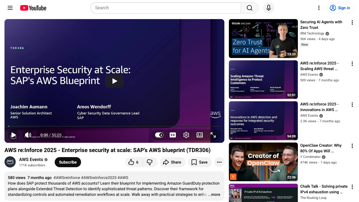Viewport: 359px width, 202px height.
Task: Switch to theater mode
Action: (200, 135)
